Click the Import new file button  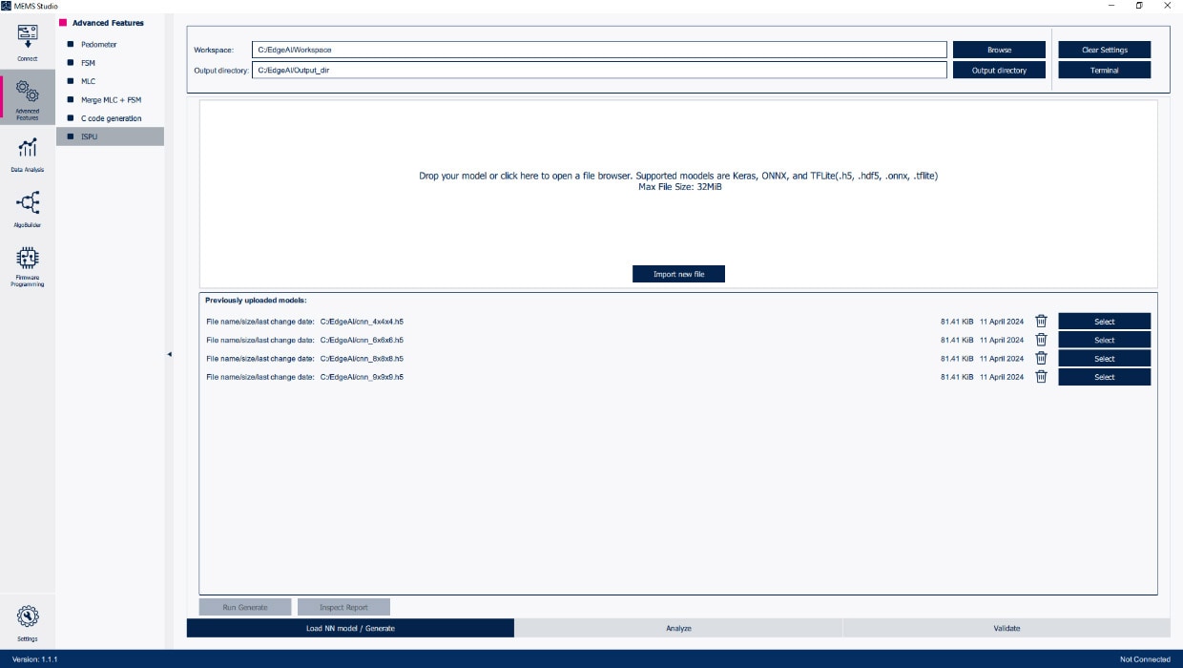click(678, 274)
